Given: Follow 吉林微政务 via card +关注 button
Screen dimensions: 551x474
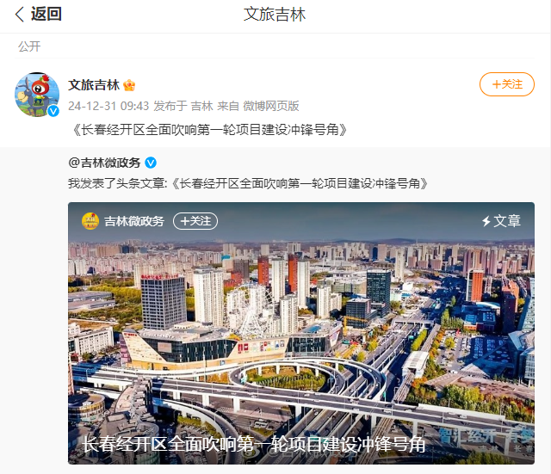Looking at the screenshot, I should pyautogui.click(x=195, y=221).
